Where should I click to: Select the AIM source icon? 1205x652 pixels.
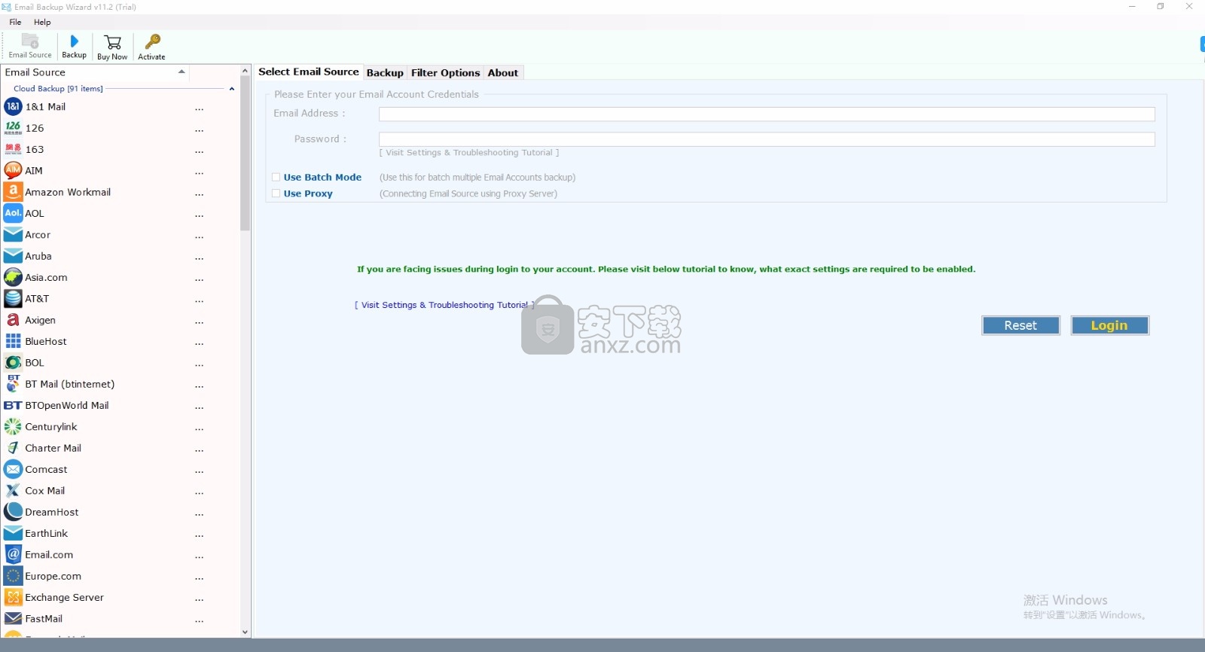(x=13, y=171)
